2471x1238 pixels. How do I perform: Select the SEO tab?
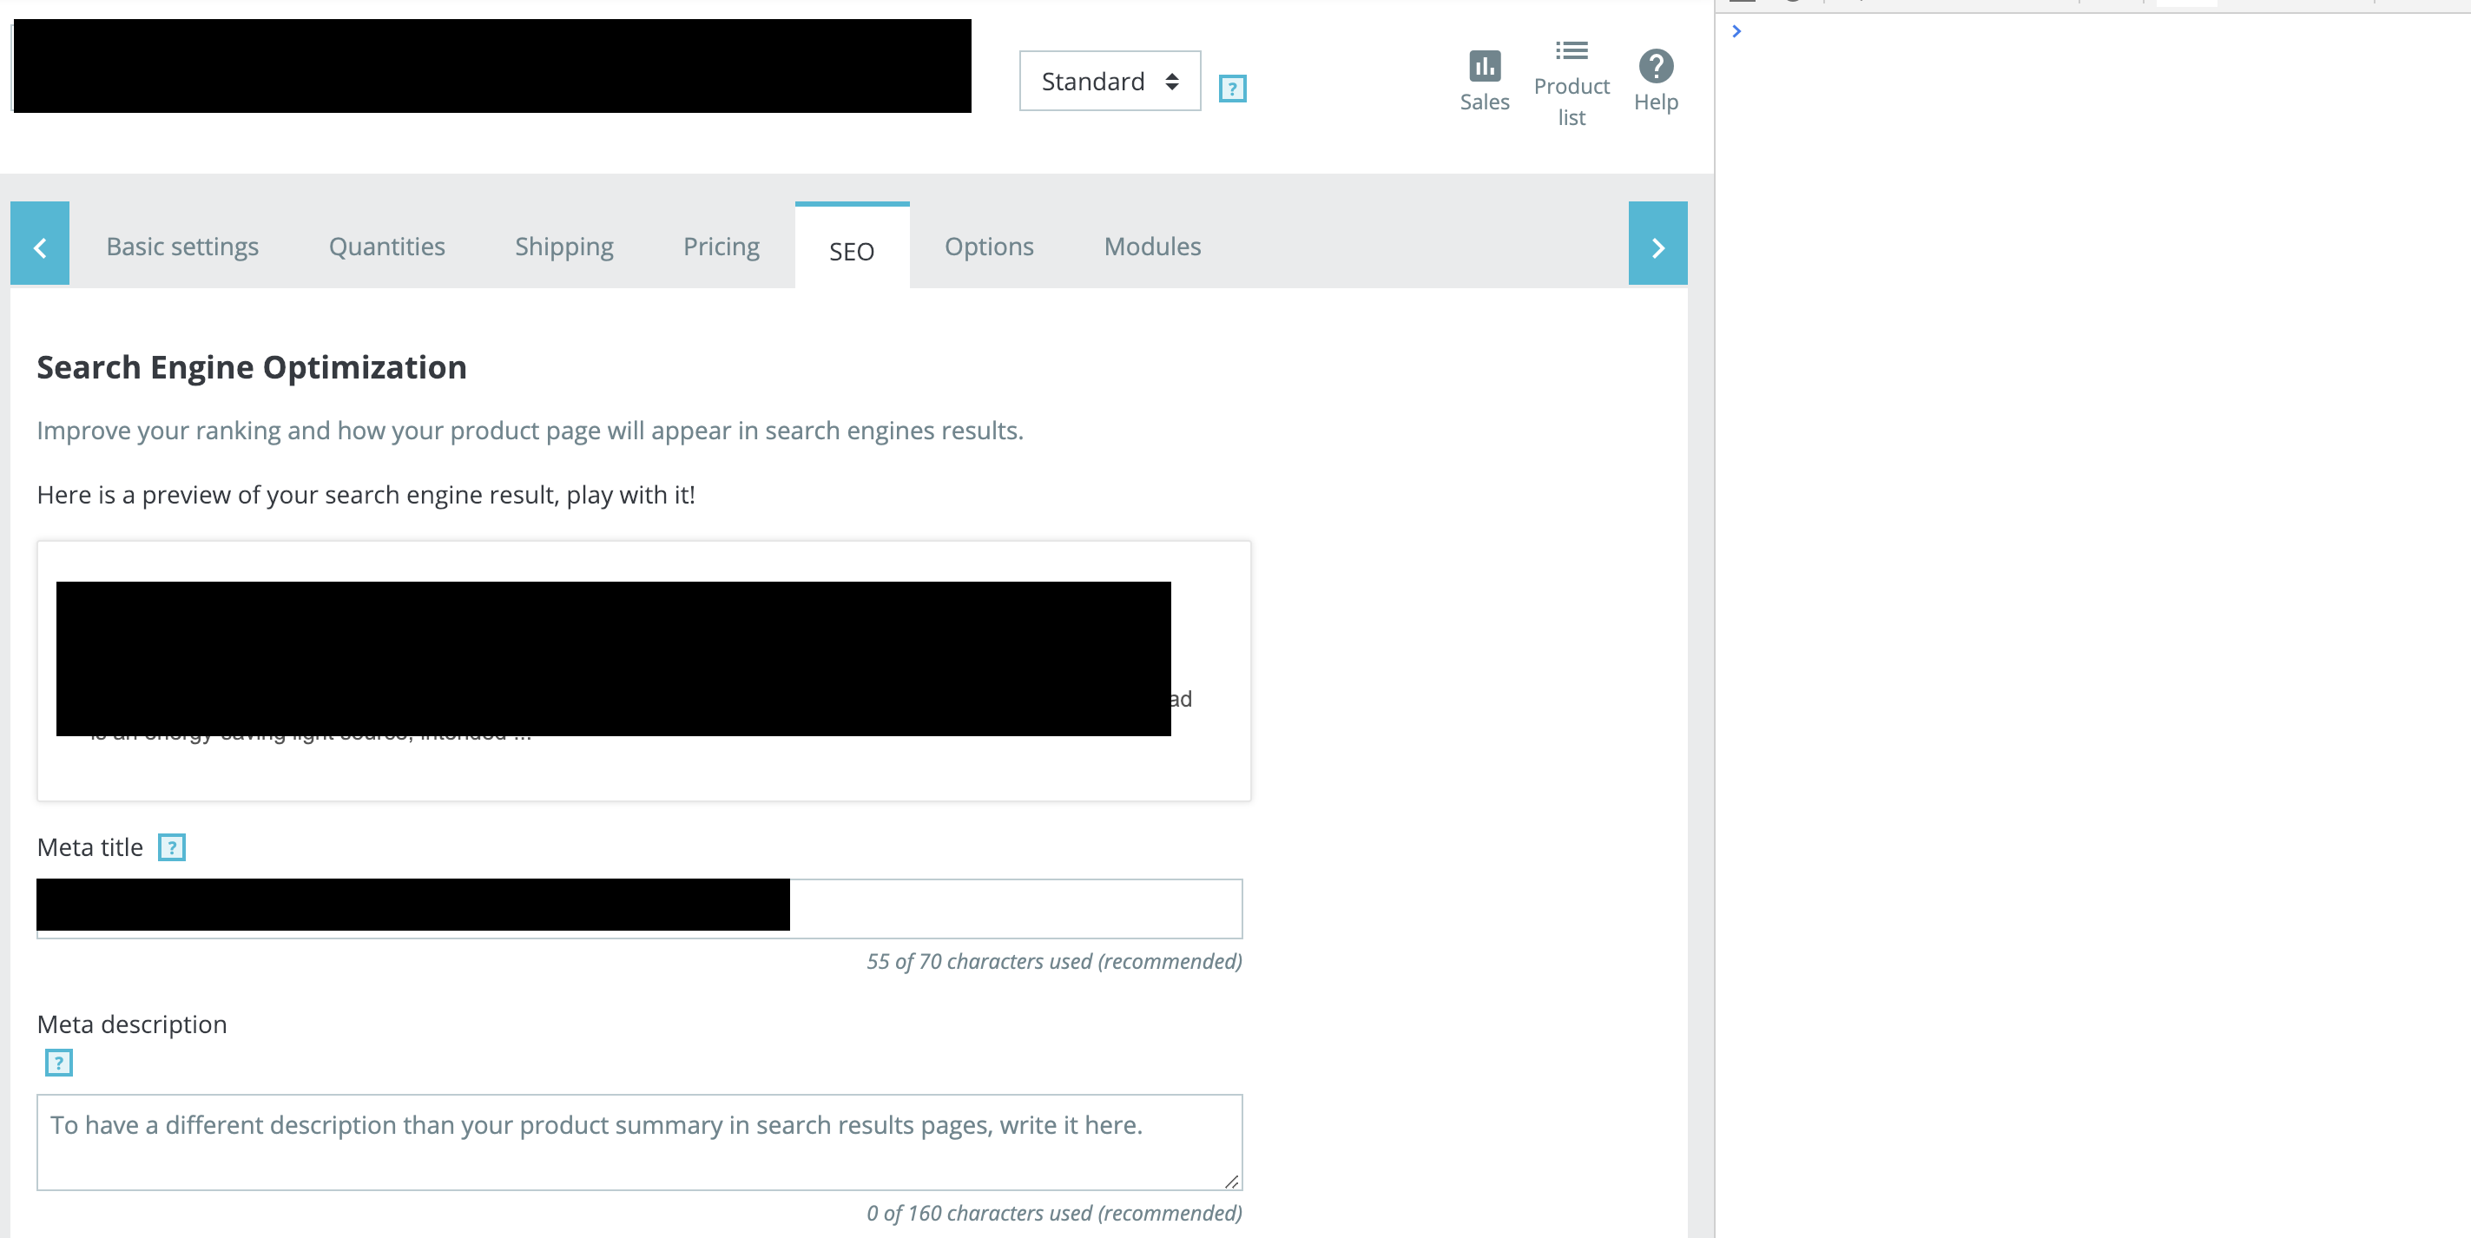[x=851, y=250]
